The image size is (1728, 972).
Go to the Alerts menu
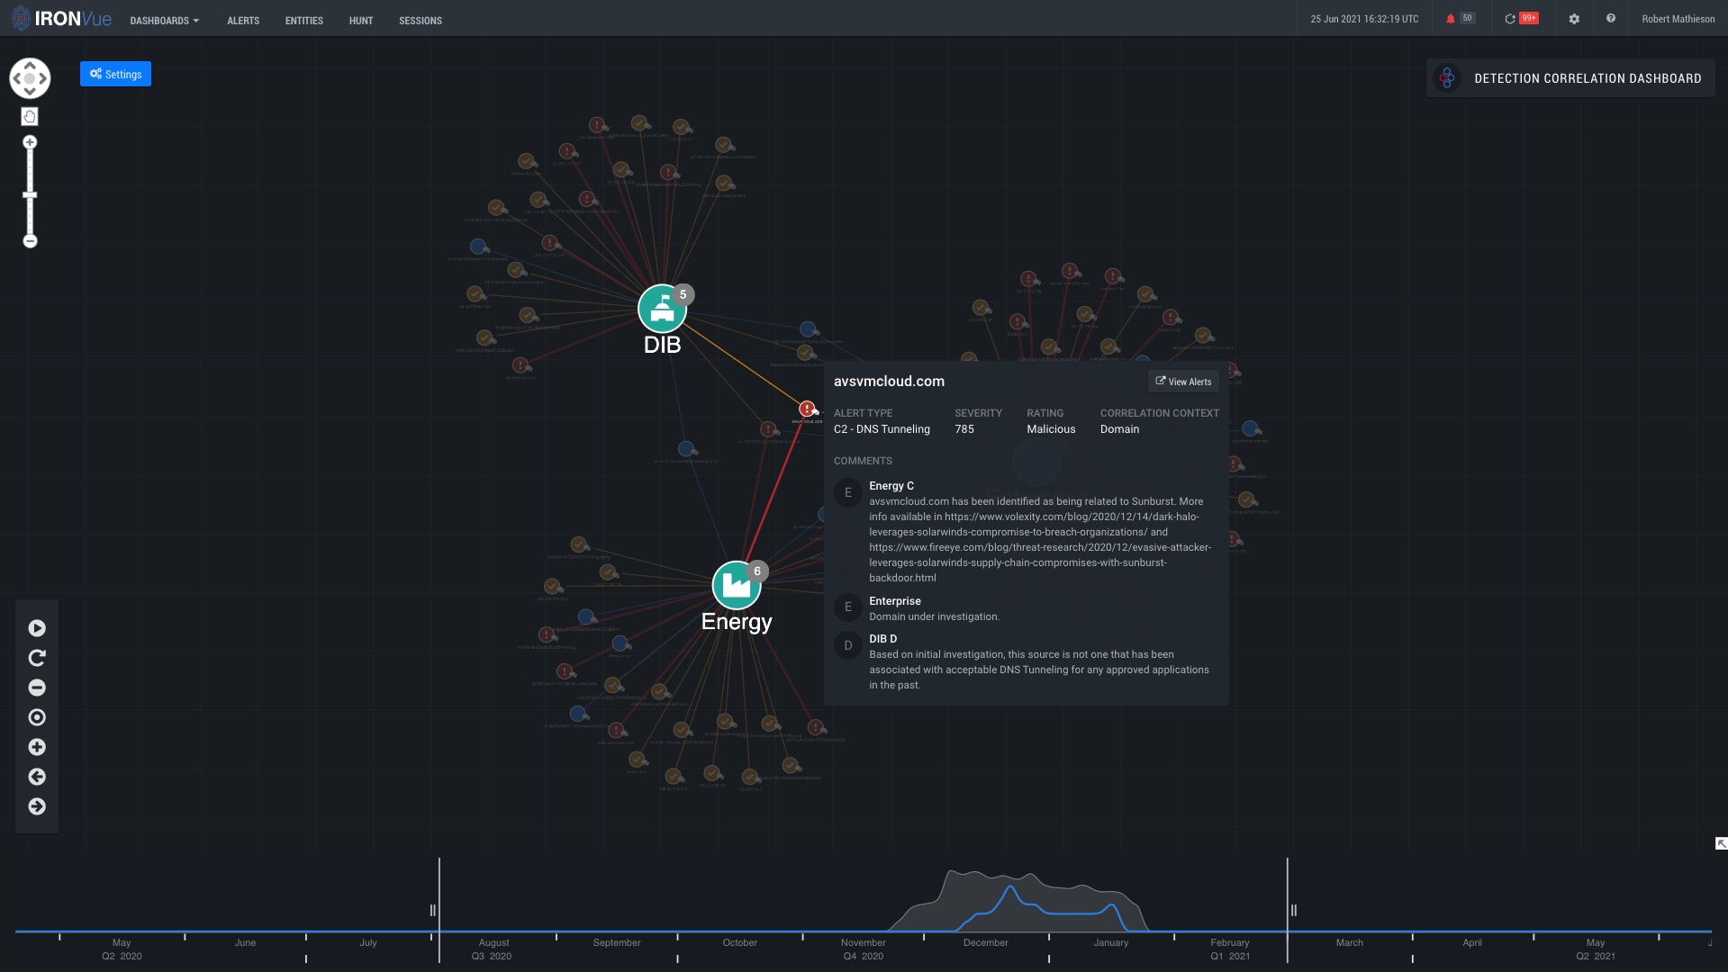243,20
